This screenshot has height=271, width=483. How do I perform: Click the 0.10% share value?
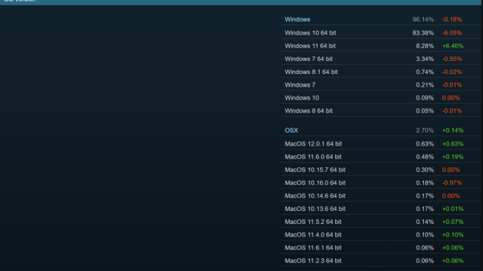[425, 235]
